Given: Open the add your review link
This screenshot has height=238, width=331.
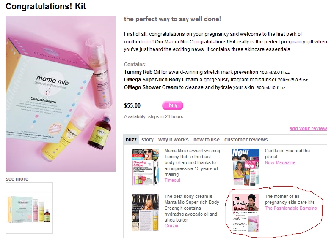Looking at the screenshot, I should (x=308, y=128).
